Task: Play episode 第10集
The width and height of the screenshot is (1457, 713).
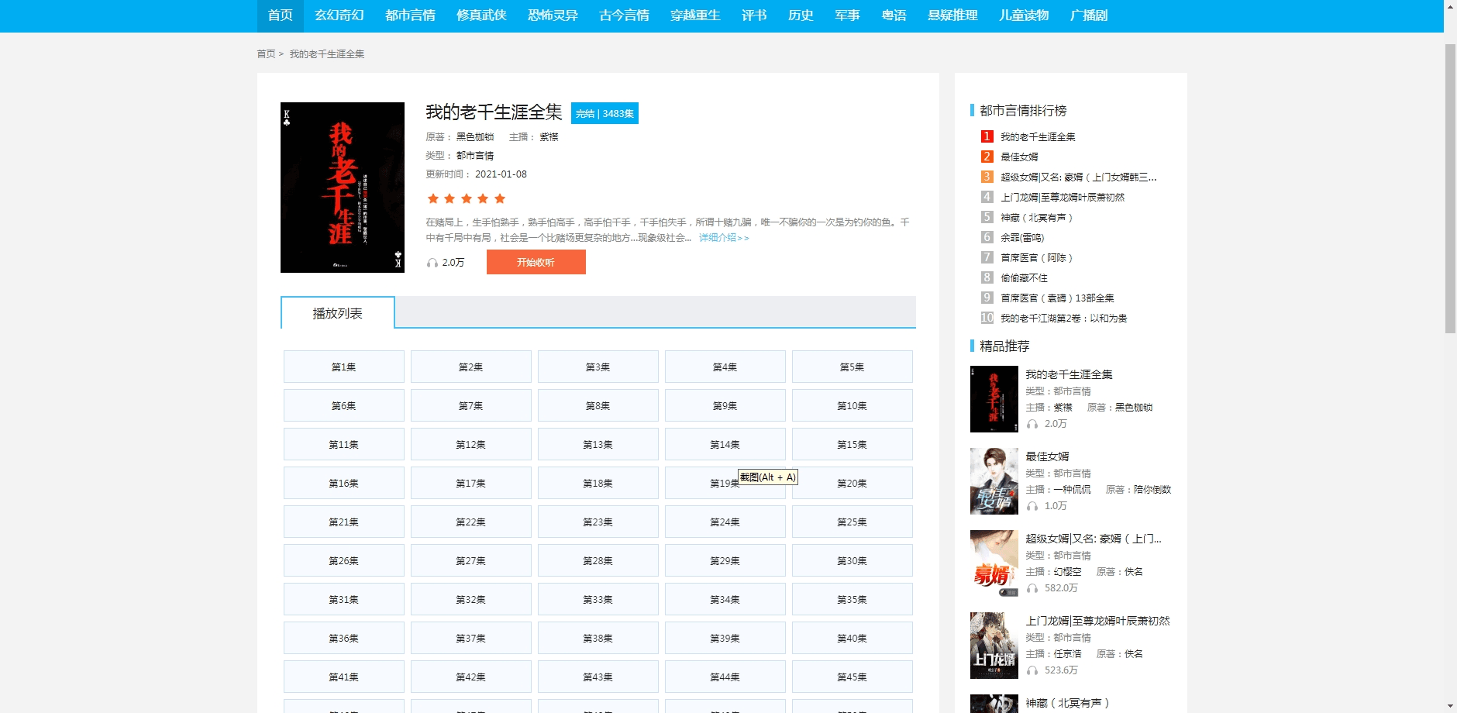Action: (852, 405)
